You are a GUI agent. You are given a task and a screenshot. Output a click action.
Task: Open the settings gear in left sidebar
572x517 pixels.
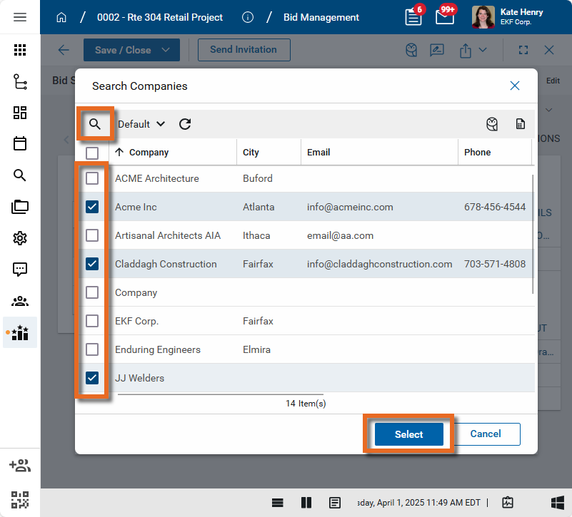click(x=20, y=238)
